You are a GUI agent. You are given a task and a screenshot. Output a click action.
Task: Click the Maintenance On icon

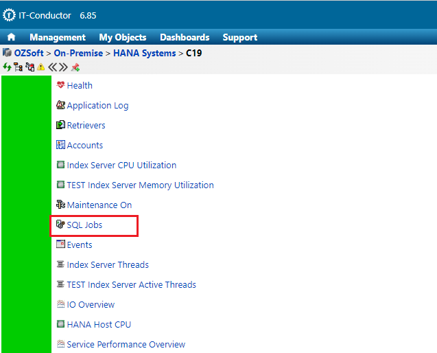click(60, 205)
